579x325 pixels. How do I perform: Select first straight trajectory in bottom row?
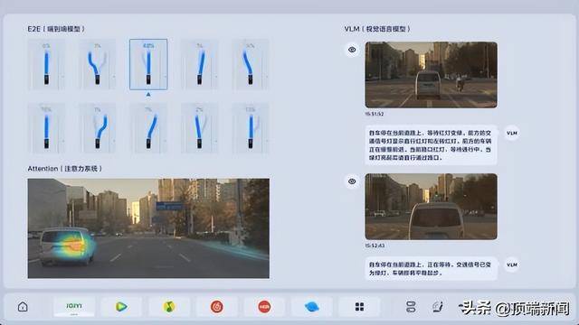coord(46,128)
